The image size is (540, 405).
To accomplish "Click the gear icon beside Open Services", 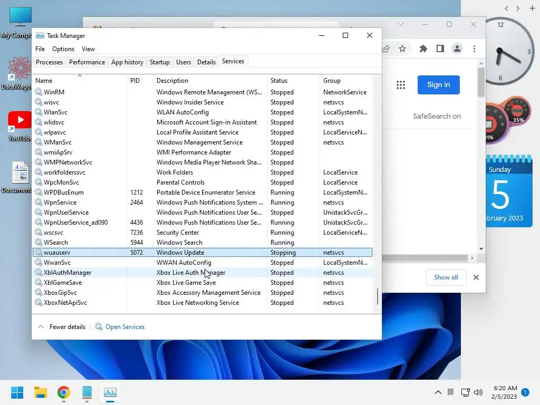I will coord(99,326).
